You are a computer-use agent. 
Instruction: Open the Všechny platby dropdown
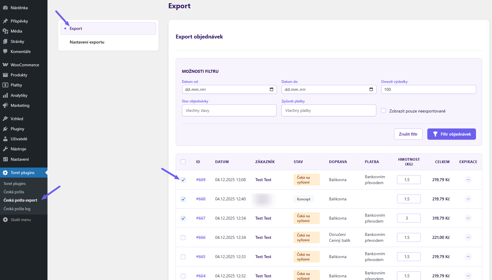[328, 110]
